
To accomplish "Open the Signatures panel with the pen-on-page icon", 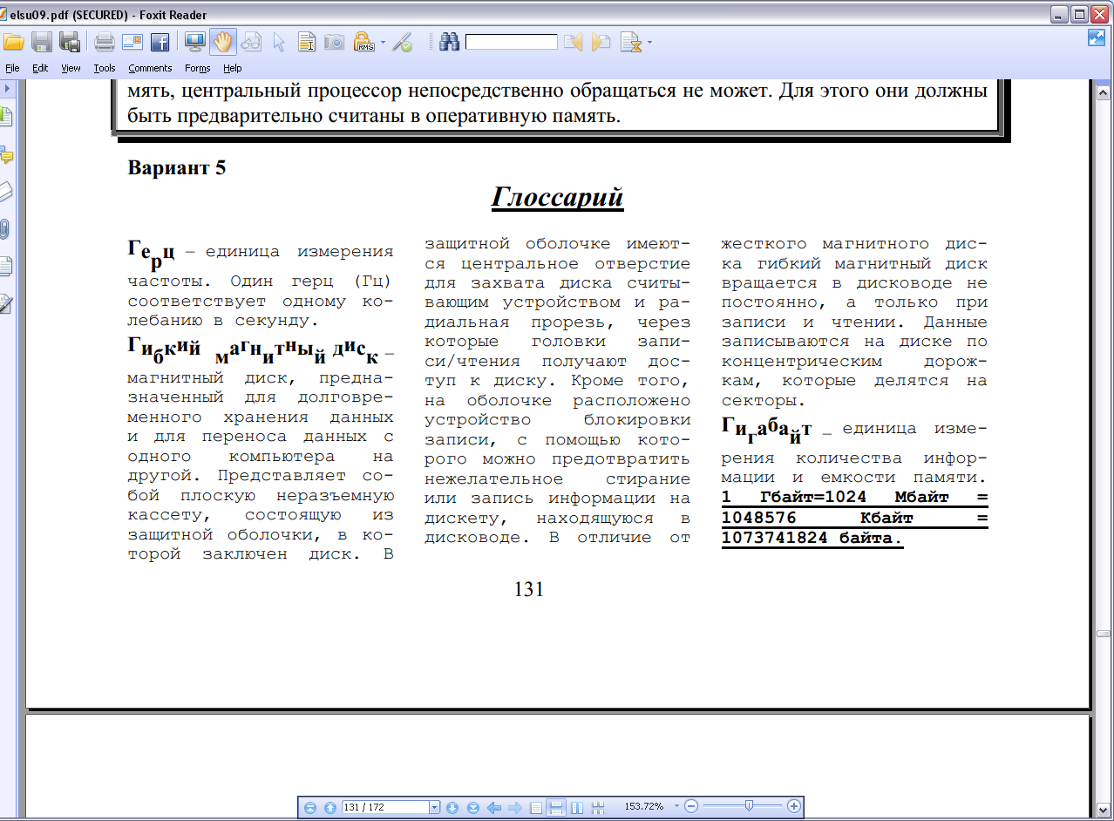I will (x=6, y=303).
